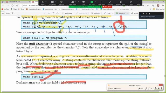Toggle the webcam in recorder panel
This screenshot has width=166, height=93.
[x=156, y=88]
